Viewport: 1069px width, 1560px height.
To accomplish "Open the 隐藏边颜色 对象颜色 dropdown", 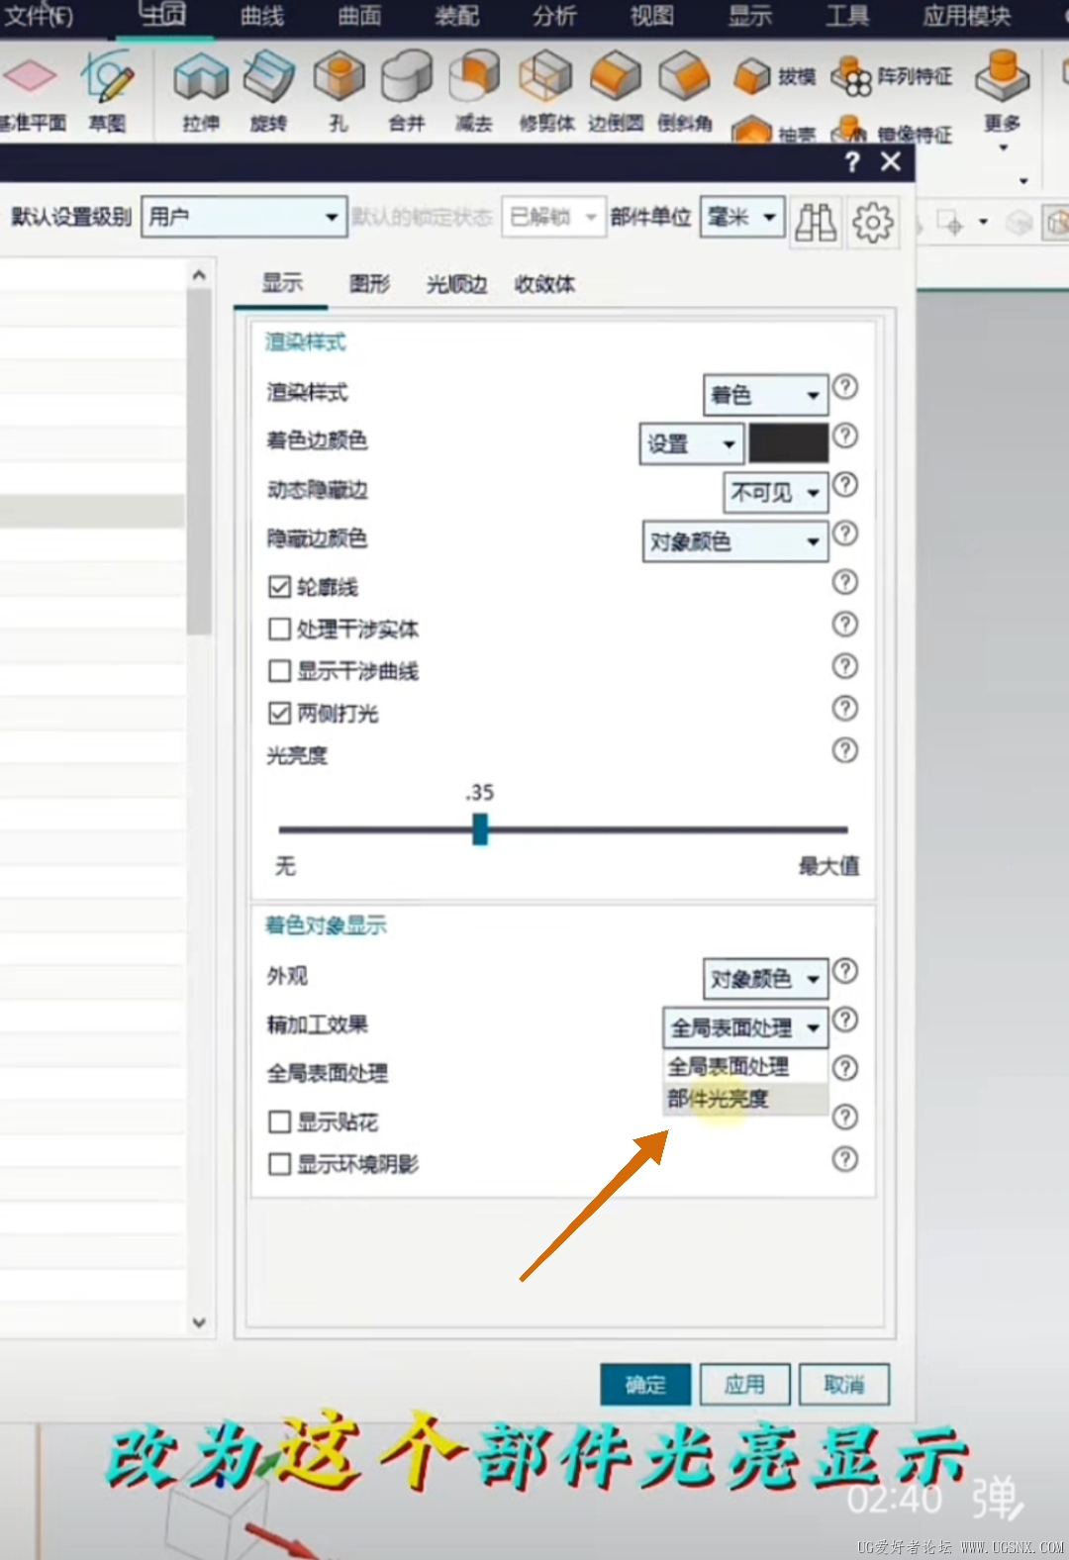I will 735,541.
